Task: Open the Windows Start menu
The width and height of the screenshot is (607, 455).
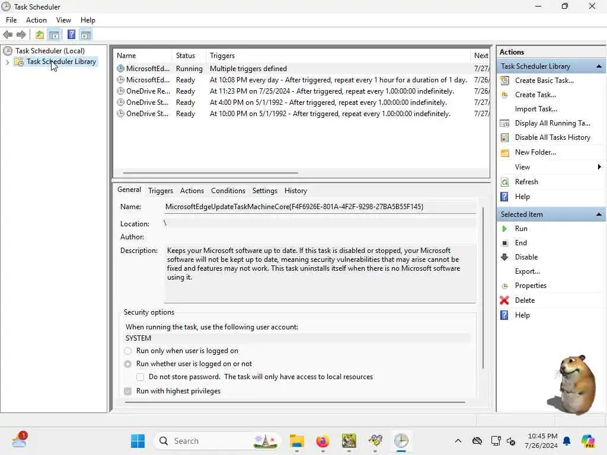Action: [138, 441]
